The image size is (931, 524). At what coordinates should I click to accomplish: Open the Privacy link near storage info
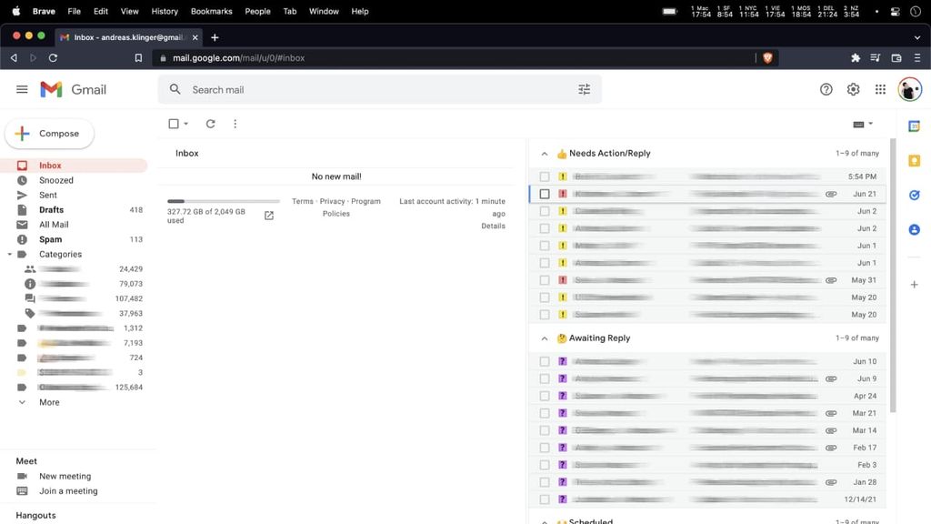point(335,201)
